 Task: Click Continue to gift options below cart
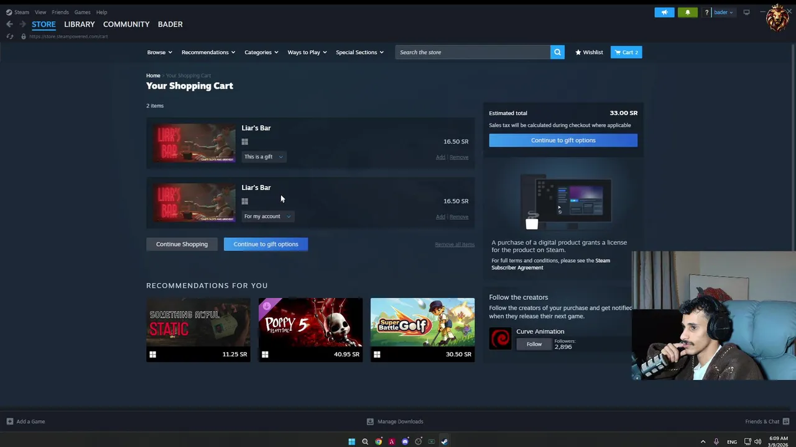[266, 244]
